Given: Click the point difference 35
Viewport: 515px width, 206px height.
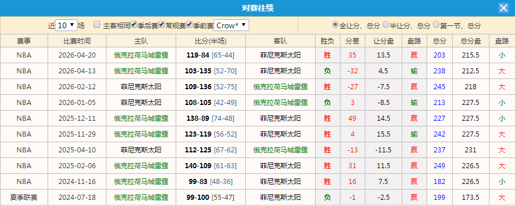Looking at the screenshot, I should pos(352,55).
